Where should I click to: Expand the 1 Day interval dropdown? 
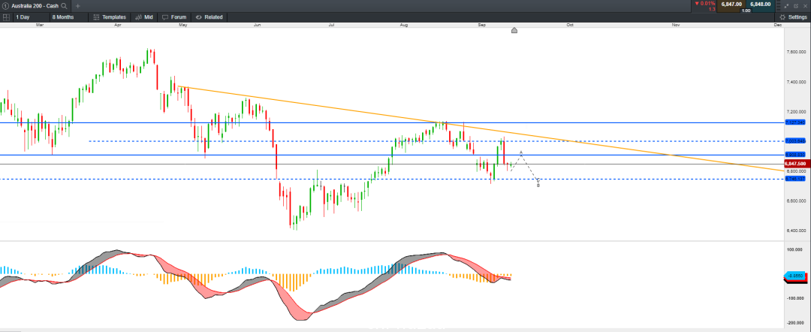click(30, 17)
